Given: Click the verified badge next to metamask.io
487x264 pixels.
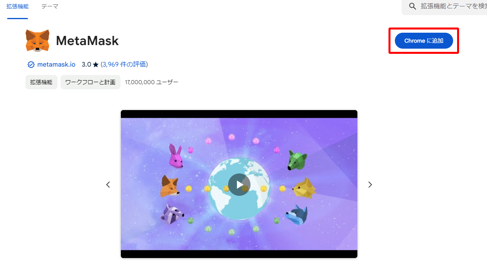Looking at the screenshot, I should click(x=31, y=65).
